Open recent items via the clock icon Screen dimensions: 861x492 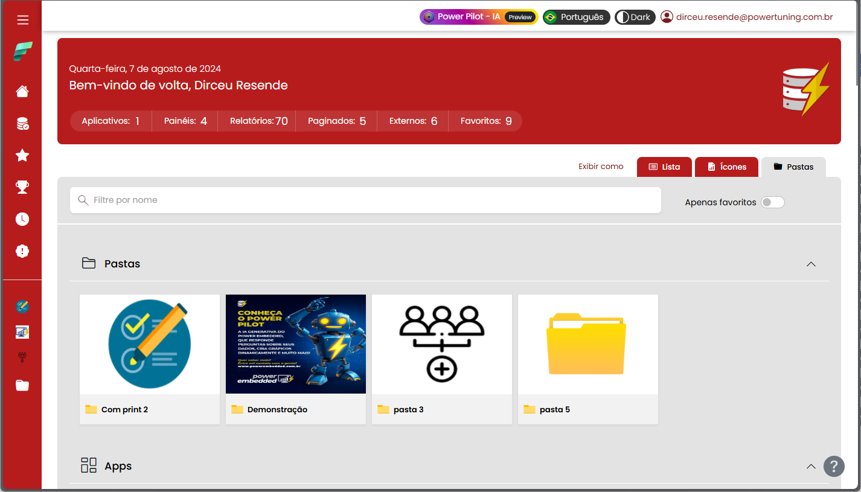tap(22, 219)
